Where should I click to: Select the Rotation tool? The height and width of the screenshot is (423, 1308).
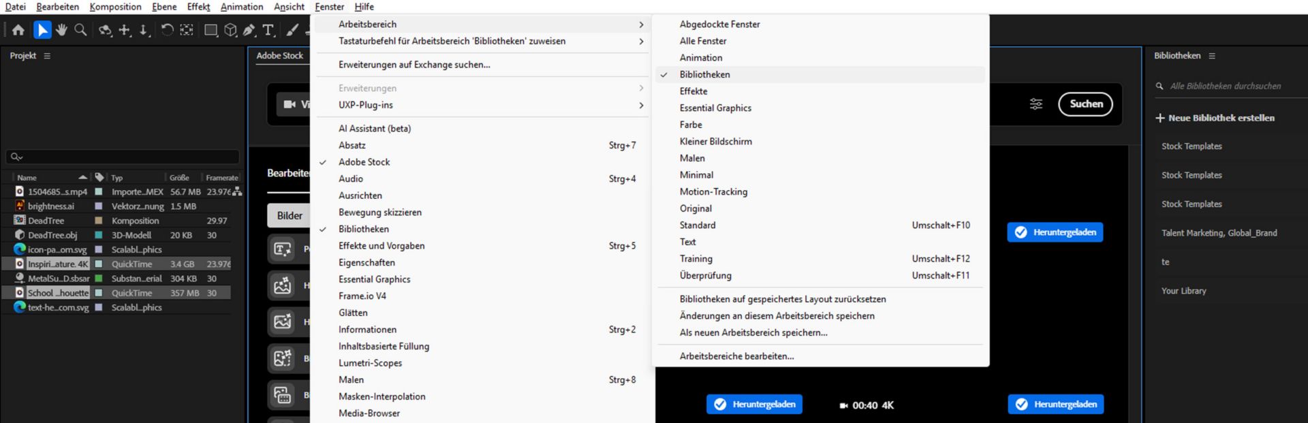tap(167, 30)
